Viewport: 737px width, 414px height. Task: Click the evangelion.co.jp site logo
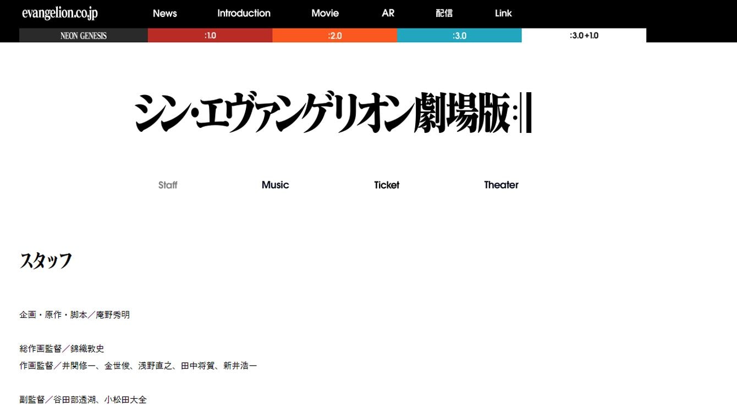59,13
